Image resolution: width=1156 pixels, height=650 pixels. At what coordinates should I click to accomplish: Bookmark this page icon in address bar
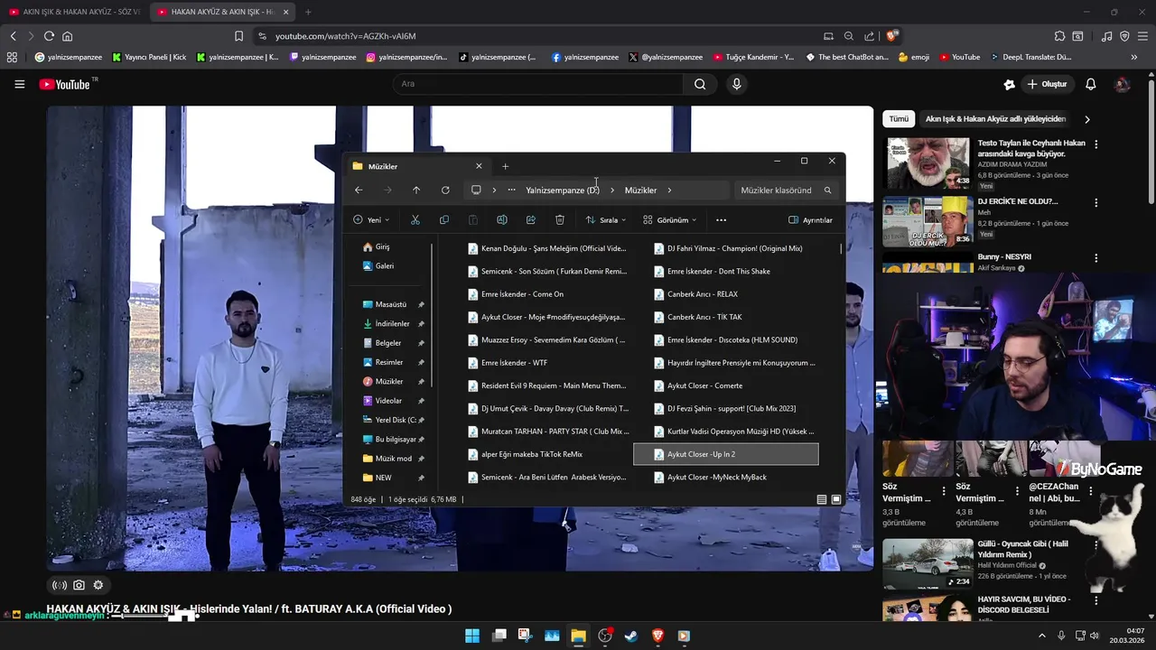click(x=238, y=36)
